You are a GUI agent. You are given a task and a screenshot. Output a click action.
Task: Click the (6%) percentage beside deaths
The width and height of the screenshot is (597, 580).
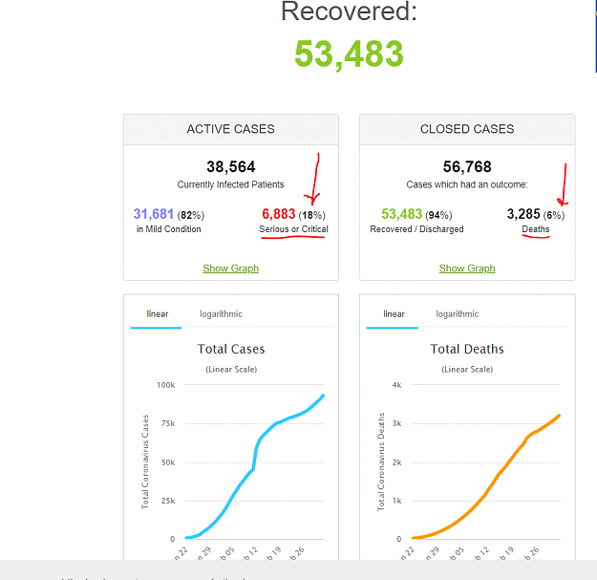[554, 216]
